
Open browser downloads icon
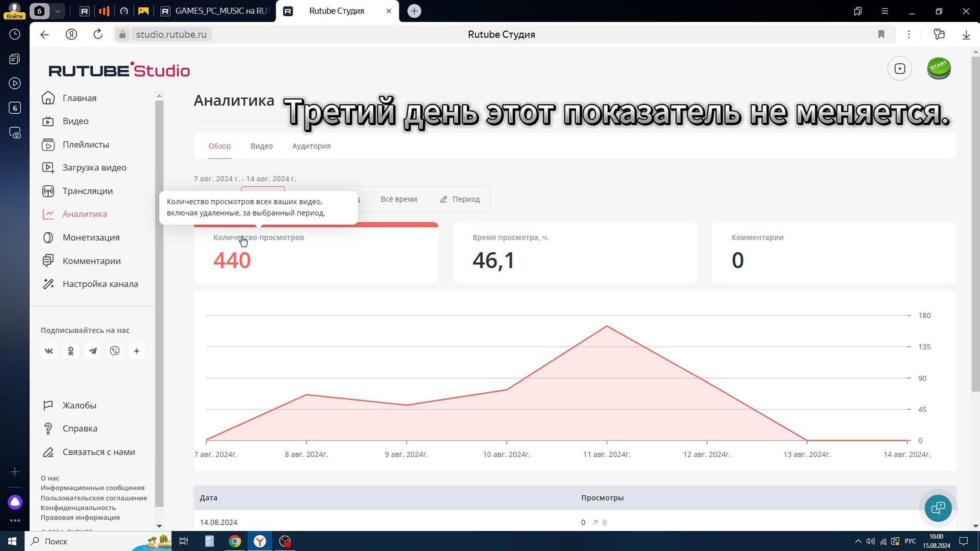(966, 34)
